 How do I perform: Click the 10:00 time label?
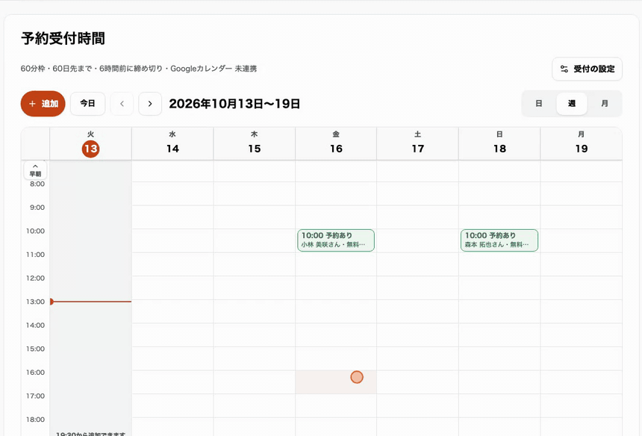coord(36,231)
